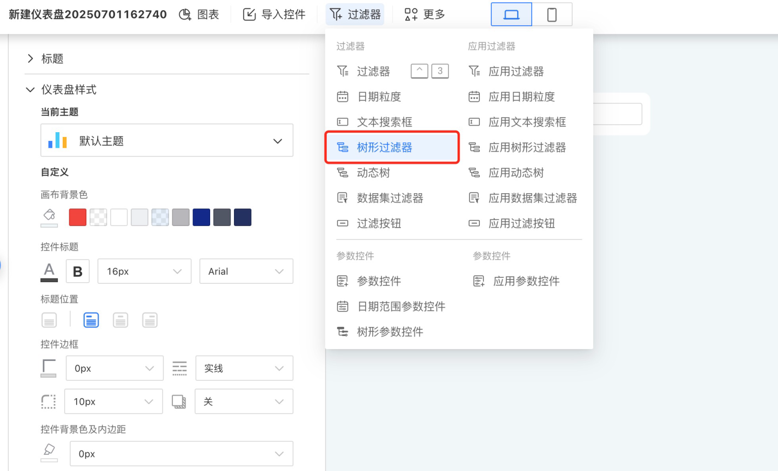Open the Arial font family selector
Viewport: 778px width, 471px height.
click(x=246, y=271)
